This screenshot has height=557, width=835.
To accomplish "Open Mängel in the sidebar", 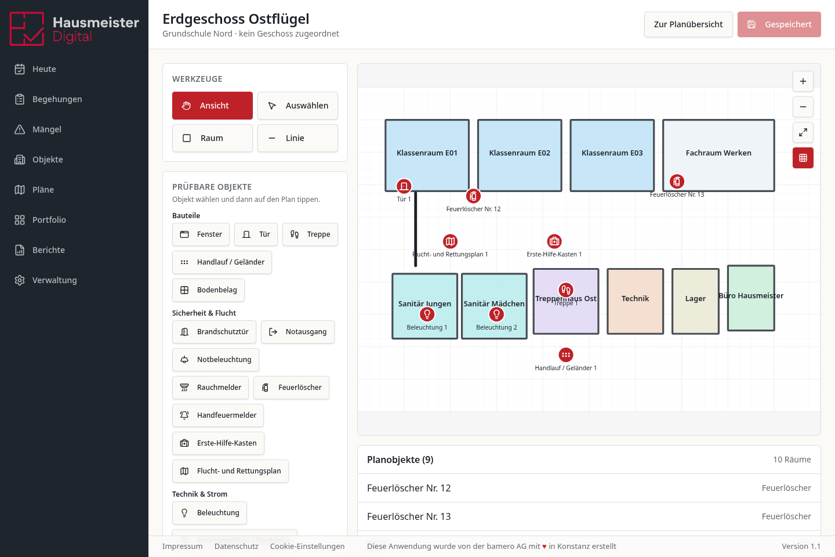I will 74,129.
